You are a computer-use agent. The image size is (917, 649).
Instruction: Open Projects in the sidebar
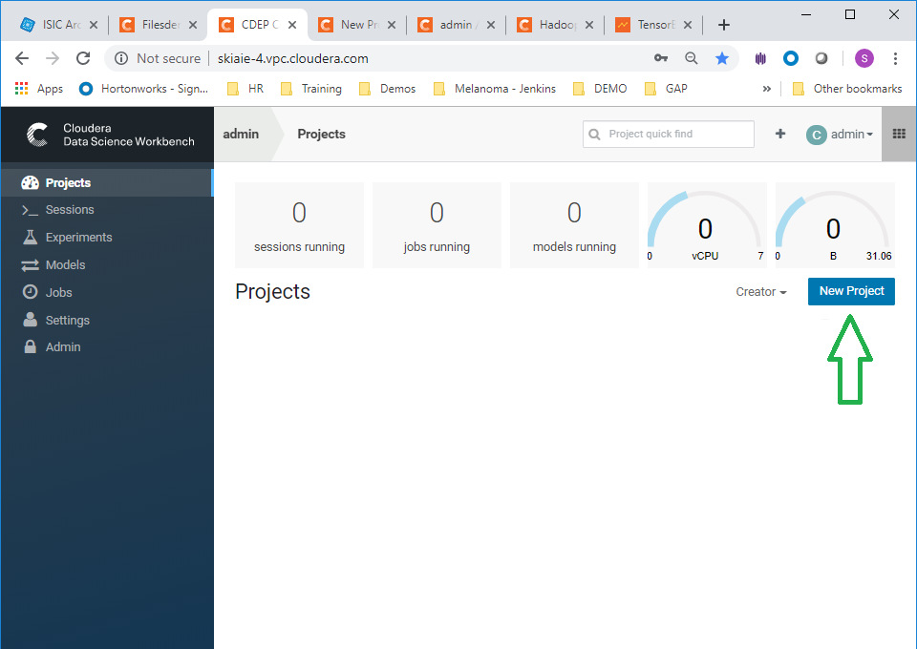(x=106, y=183)
